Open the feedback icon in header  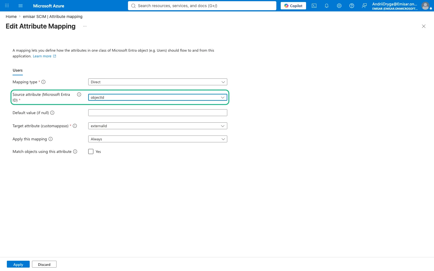click(x=364, y=6)
